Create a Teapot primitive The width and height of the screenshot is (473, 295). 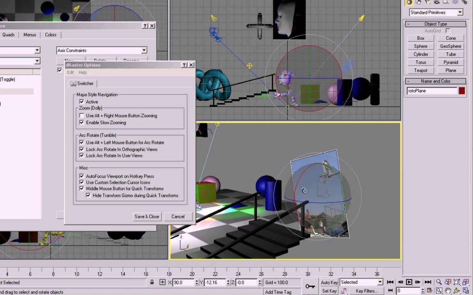click(x=420, y=70)
